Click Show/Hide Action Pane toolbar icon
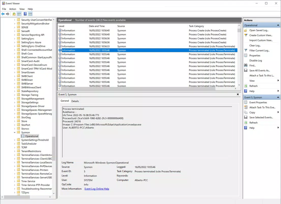281x204 pixels. point(30,14)
